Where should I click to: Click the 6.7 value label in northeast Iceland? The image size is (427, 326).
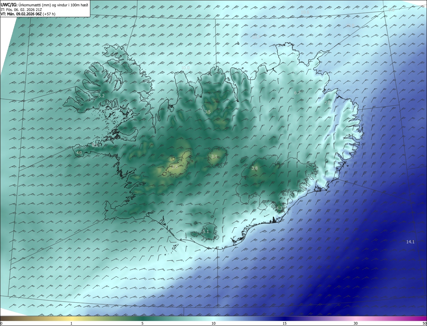[x=297, y=93]
